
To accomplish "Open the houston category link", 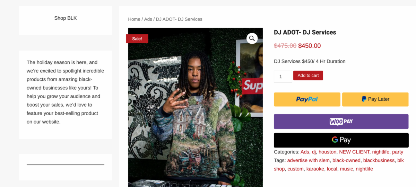I will point(327,152).
